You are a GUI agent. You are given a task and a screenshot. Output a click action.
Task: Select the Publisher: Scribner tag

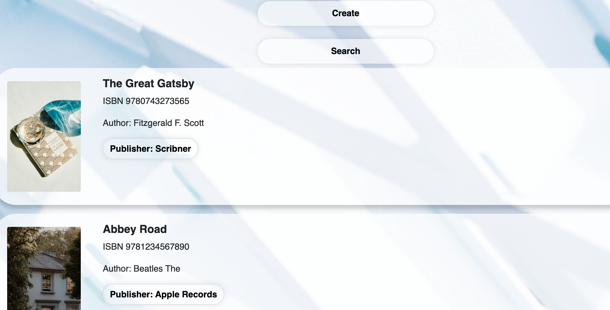150,149
